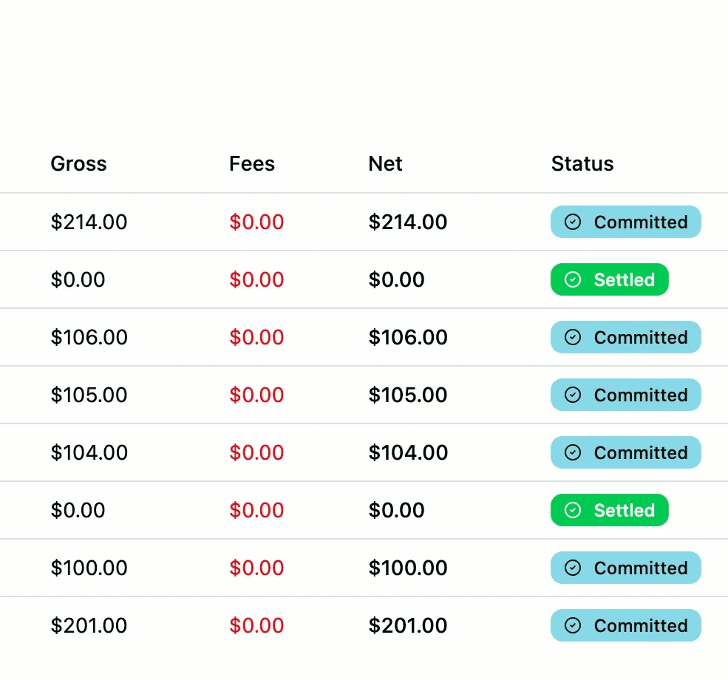Select the red fees value for $105.00 row
The height and width of the screenshot is (680, 728).
256,395
